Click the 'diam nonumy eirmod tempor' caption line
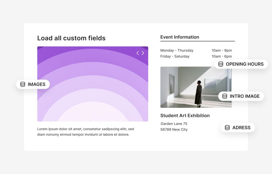 [83, 135]
